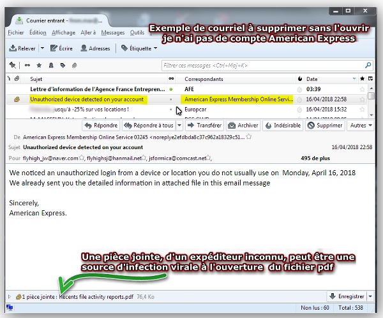Click the magnifier icon in filter field
Image resolution: width=383 pixels, height=318 pixels.
click(368, 66)
